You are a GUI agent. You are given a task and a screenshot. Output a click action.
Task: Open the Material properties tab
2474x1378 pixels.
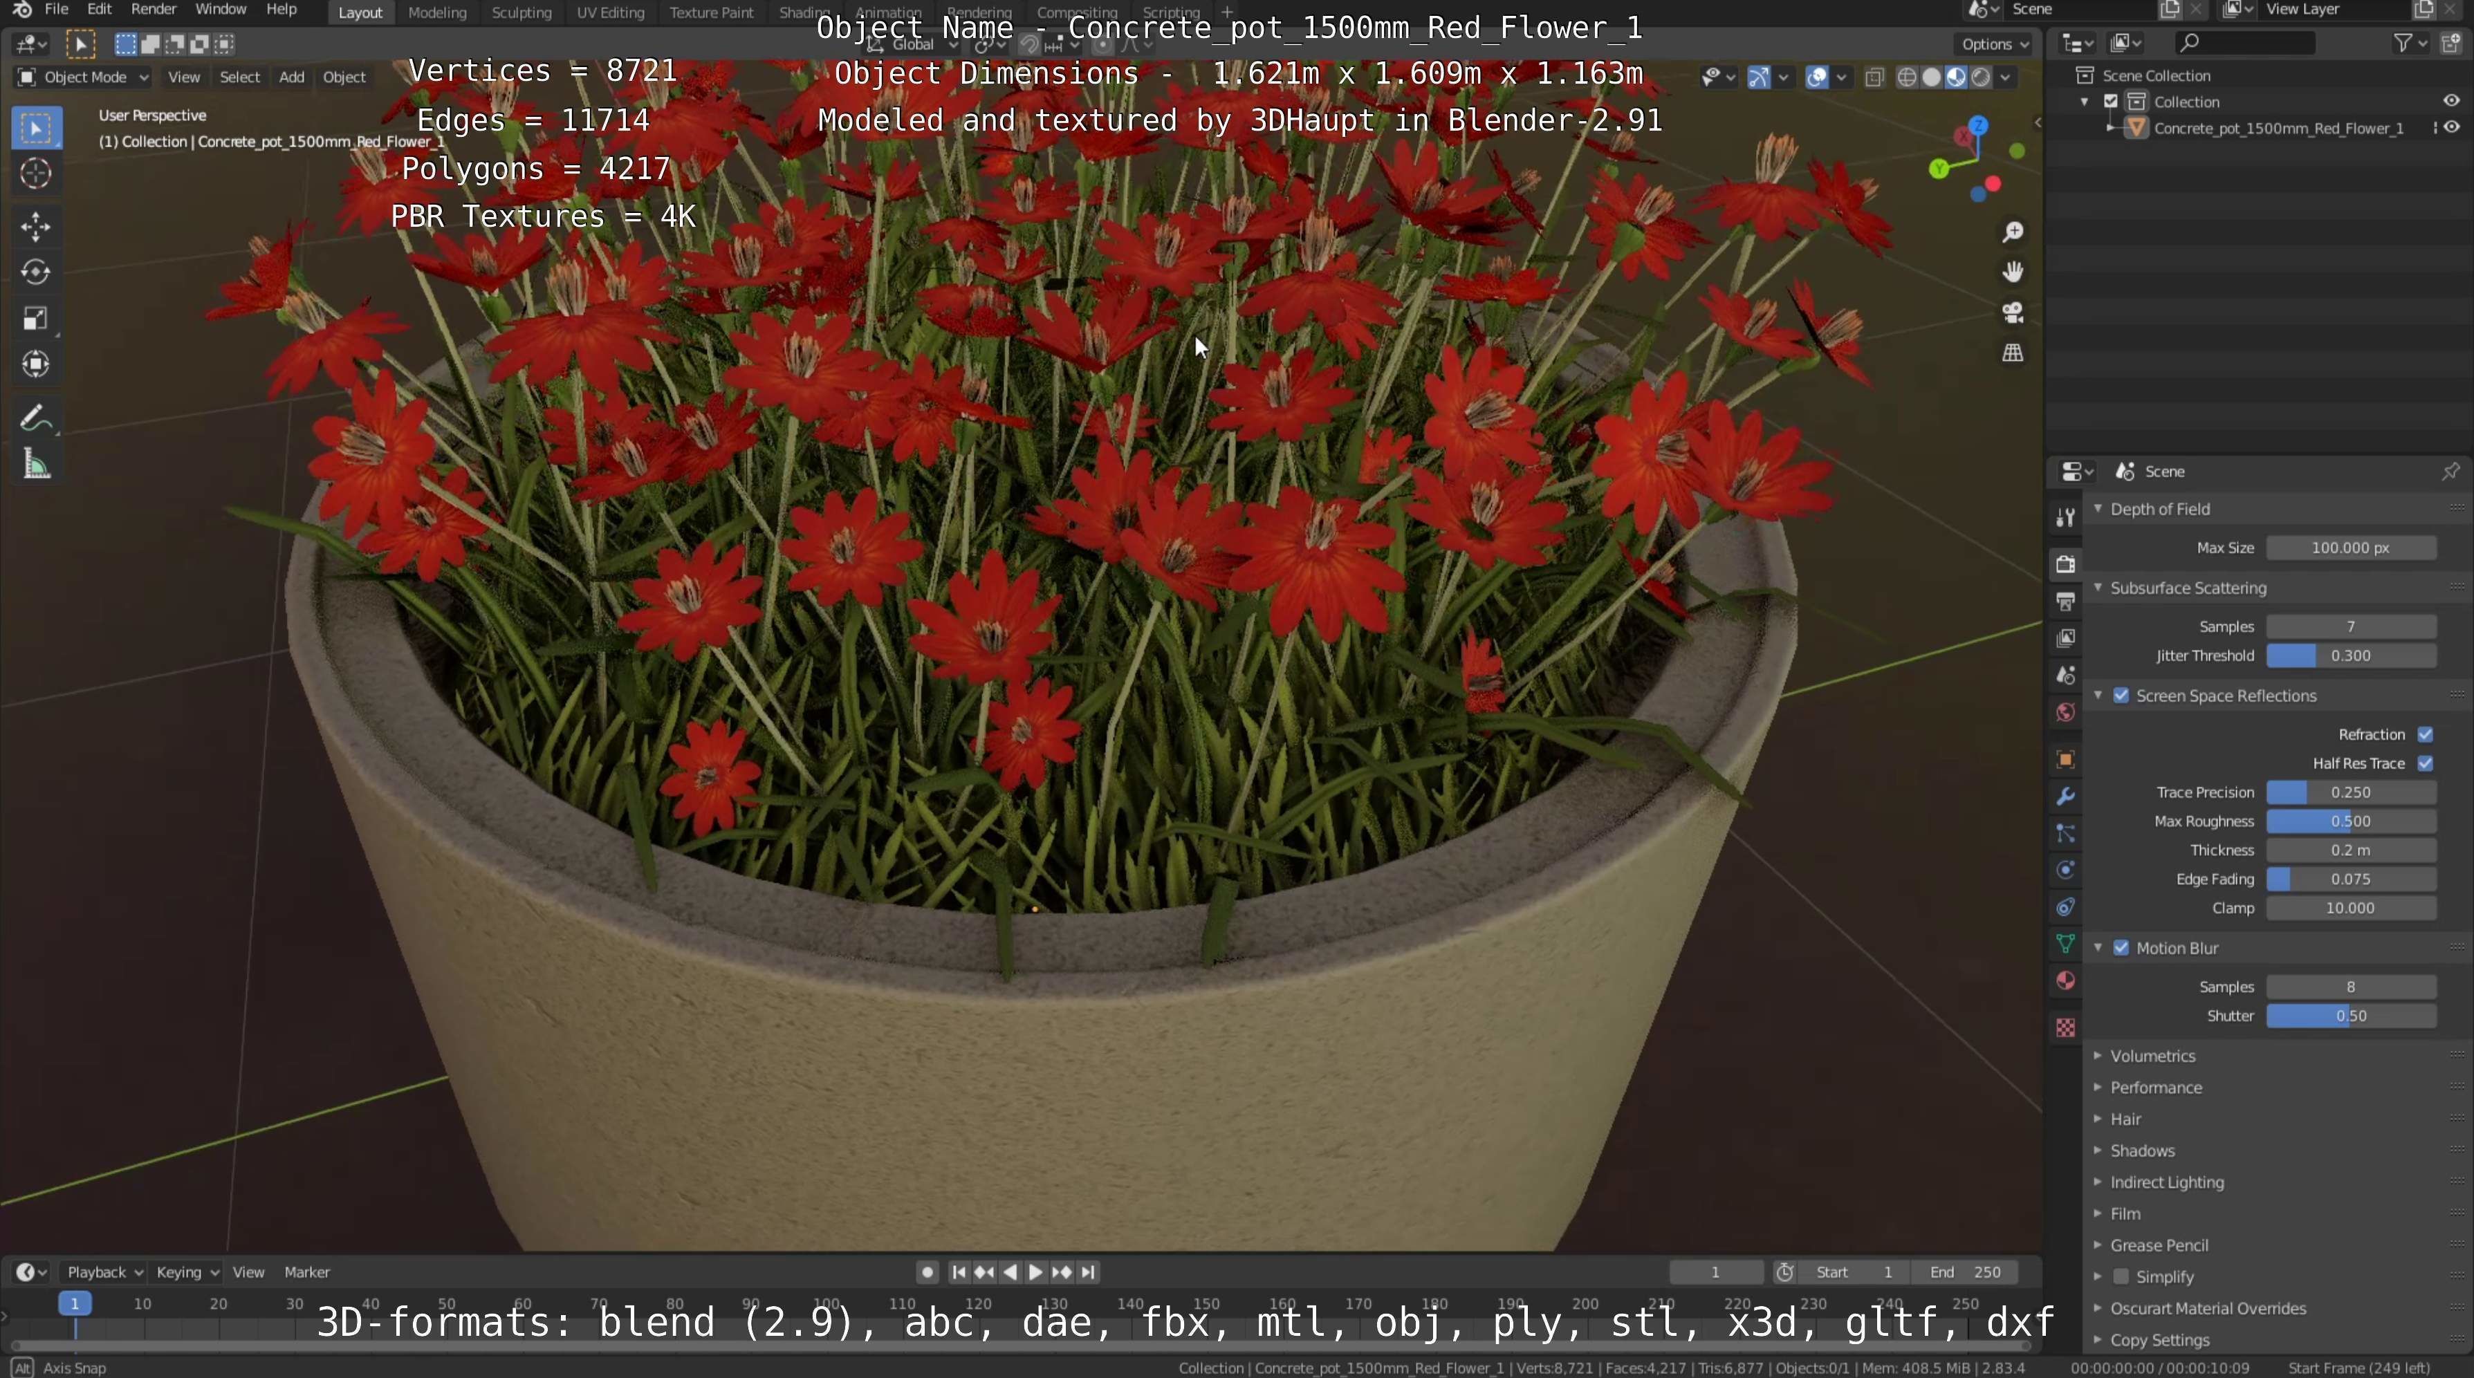click(x=2065, y=981)
